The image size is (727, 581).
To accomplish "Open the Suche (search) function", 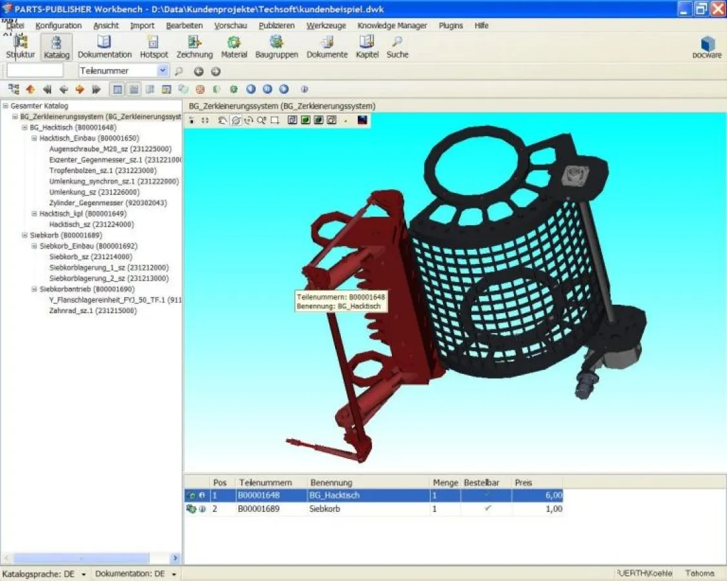I will [x=397, y=45].
